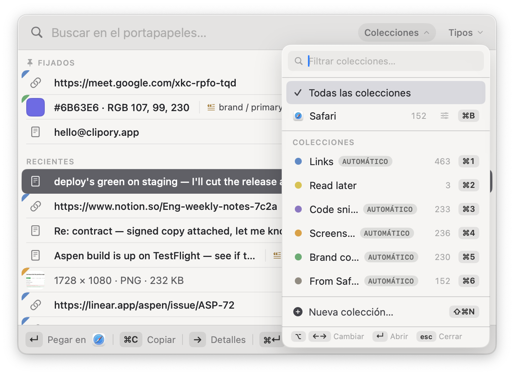Select the deploy's green on staging clip
This screenshot has height=375, width=514.
152,181
